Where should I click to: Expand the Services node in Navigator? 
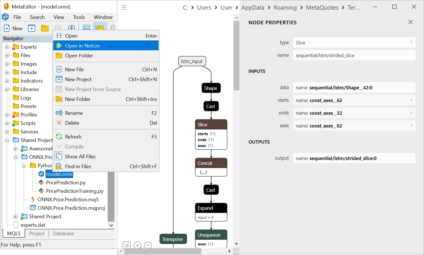[7, 131]
